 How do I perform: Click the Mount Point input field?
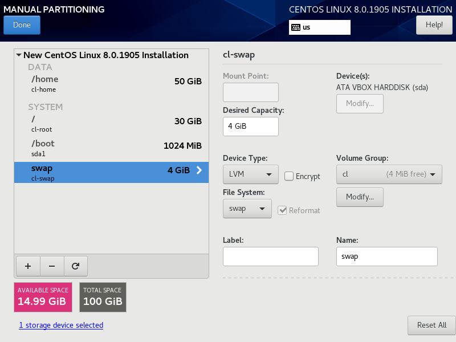[x=250, y=92]
